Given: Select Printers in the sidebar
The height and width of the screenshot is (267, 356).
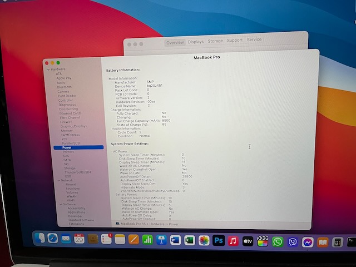Looking at the screenshot, I should 68,152.
